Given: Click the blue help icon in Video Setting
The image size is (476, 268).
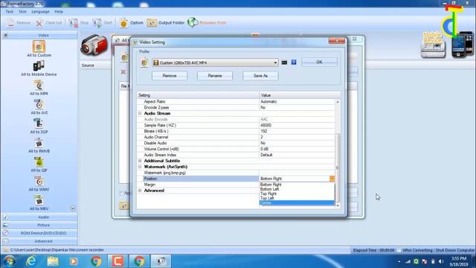Looking at the screenshot, I should [294, 63].
